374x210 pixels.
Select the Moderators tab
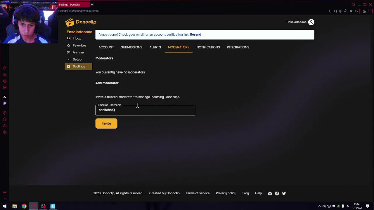tap(179, 47)
